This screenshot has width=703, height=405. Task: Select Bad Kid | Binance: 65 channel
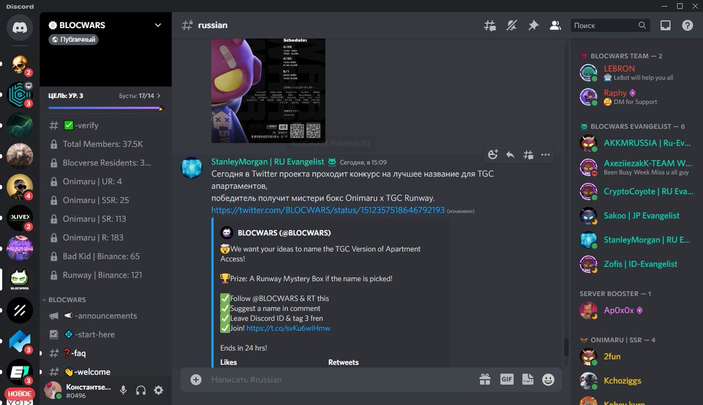pyautogui.click(x=106, y=256)
